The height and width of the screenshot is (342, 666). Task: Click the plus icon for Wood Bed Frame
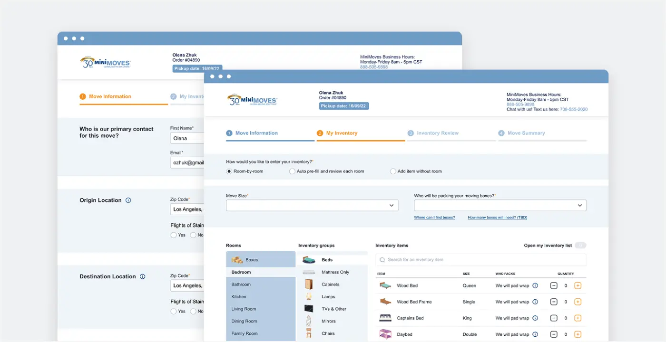578,302
